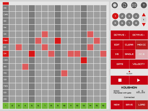This screenshot has height=111, width=148.
Task: Toggle the A3 note above step 10
Action: [x=64, y=73]
